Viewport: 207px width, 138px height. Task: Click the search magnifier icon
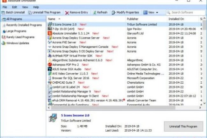tap(168, 12)
